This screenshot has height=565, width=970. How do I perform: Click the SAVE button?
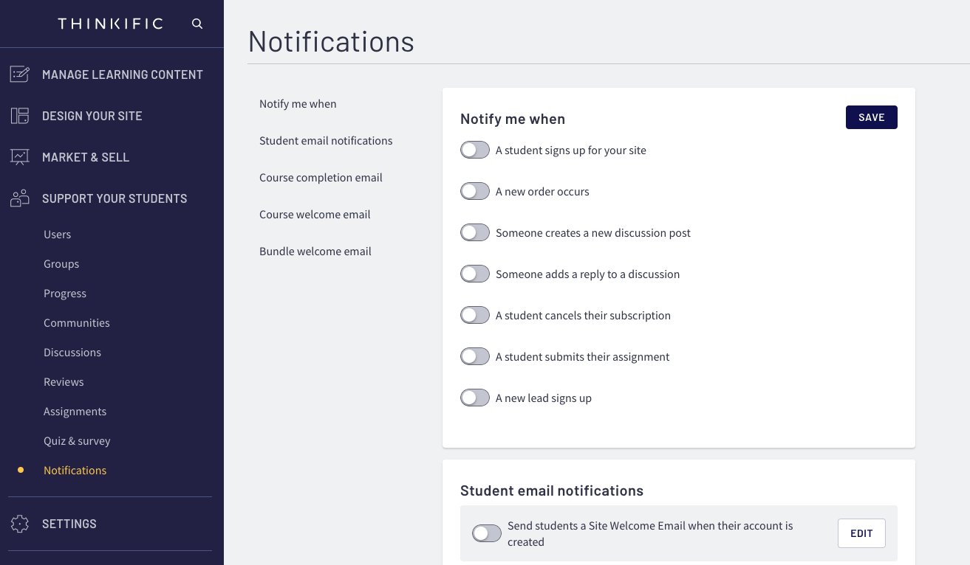tap(871, 117)
